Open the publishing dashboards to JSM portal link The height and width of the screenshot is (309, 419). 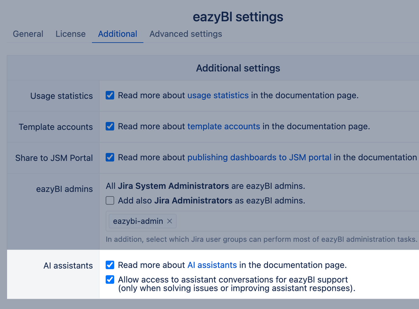259,157
